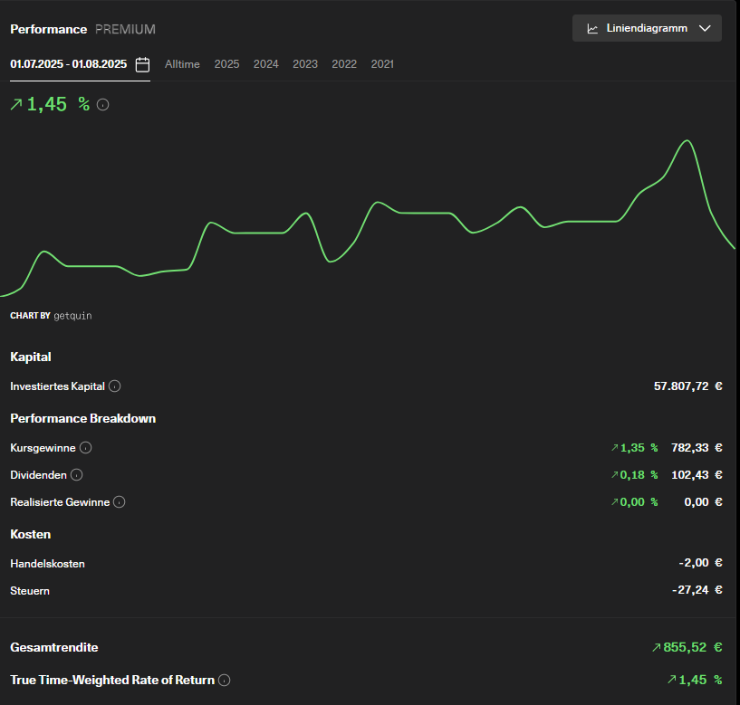Choose the 2024 period tab
Image resolution: width=740 pixels, height=705 pixels.
pos(265,64)
